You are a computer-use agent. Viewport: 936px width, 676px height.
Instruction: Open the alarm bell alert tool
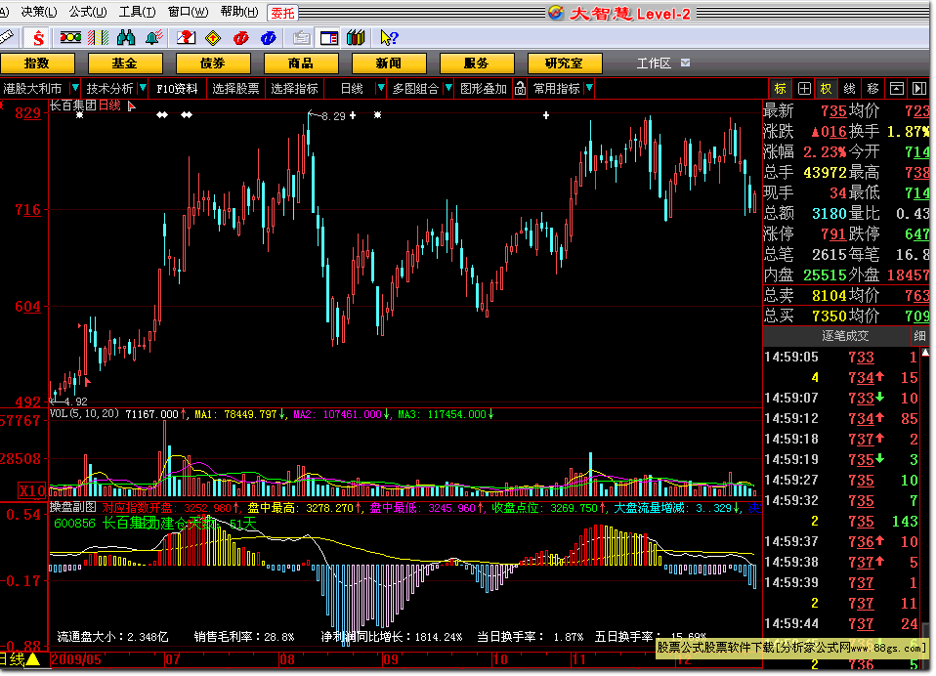tap(154, 37)
